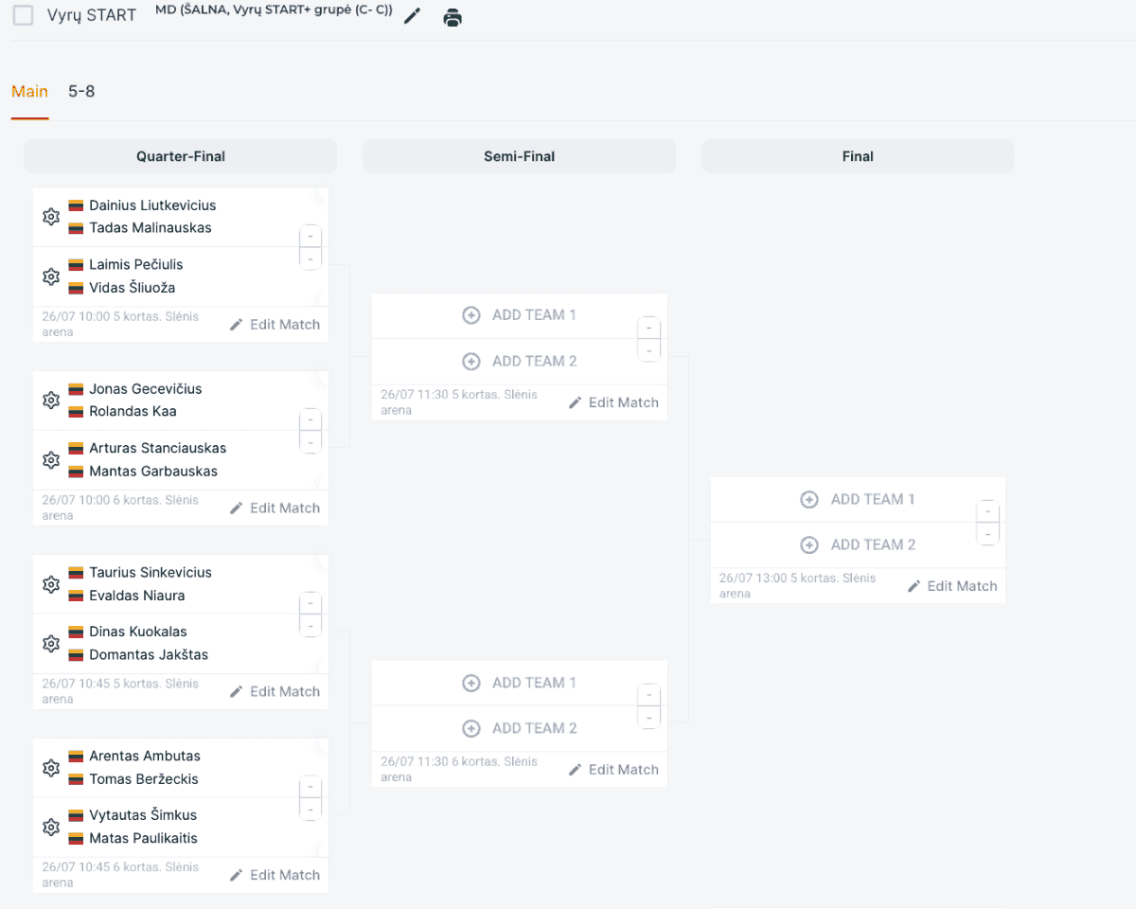The height and width of the screenshot is (909, 1136).
Task: Open gear settings for Dainius Liutkevicius team
Action: (51, 217)
